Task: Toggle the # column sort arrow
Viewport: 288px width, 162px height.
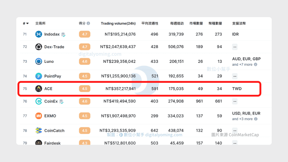Action: pyautogui.click(x=27, y=23)
